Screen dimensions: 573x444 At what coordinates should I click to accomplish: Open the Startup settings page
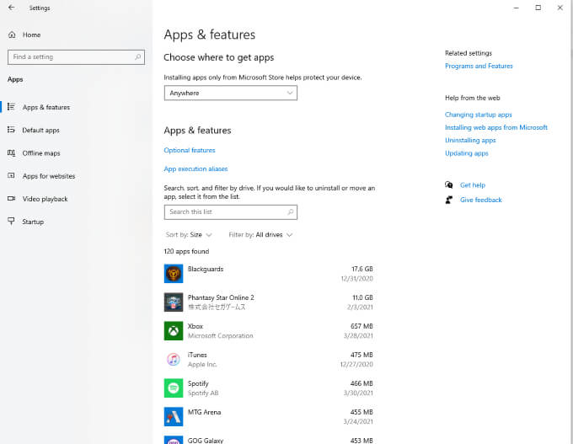point(33,222)
